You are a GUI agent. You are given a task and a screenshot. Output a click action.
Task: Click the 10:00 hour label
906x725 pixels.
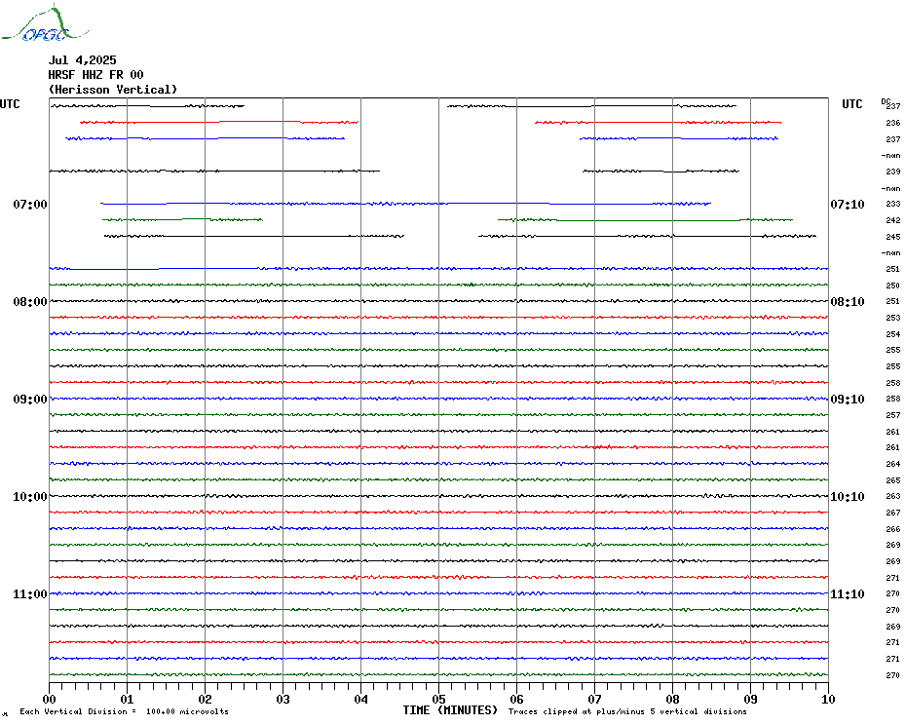click(x=30, y=497)
